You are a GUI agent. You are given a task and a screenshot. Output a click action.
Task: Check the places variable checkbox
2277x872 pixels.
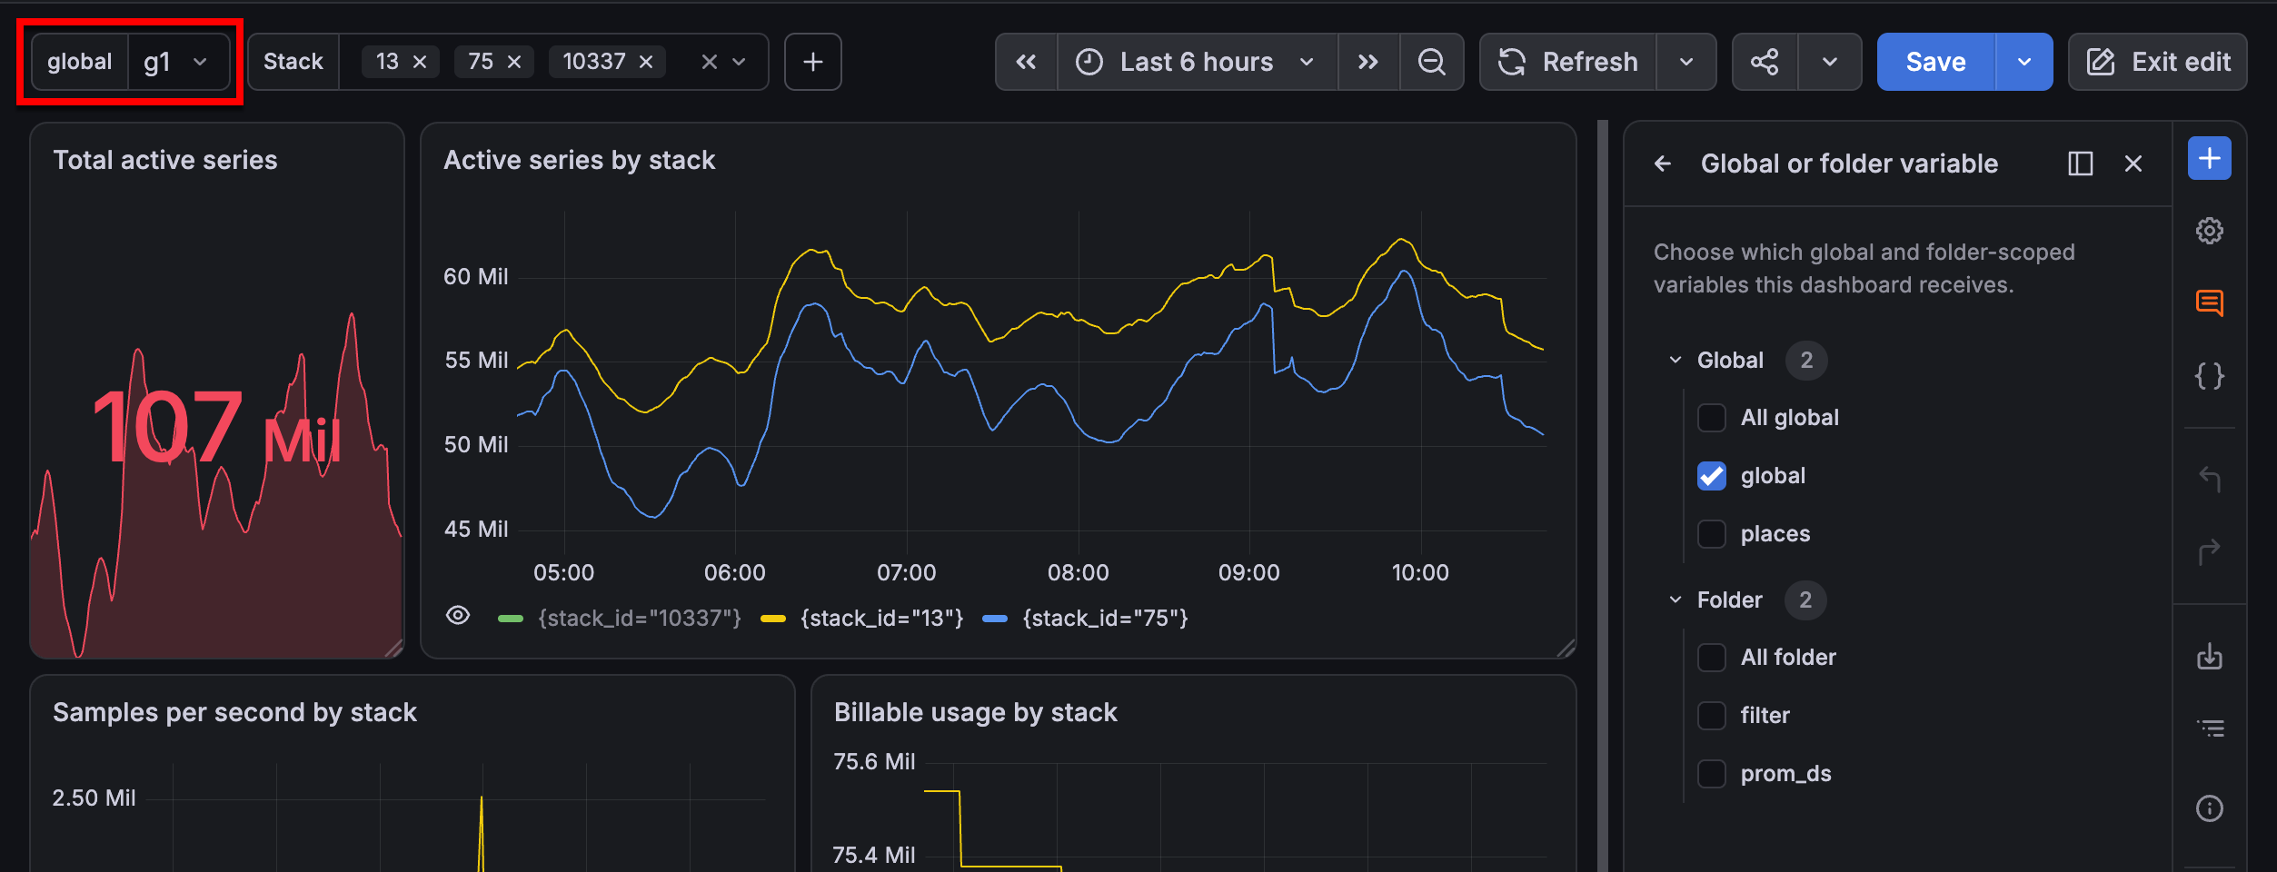pos(1712,534)
